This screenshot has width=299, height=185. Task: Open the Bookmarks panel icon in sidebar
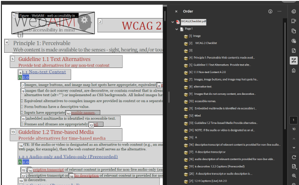(293, 21)
